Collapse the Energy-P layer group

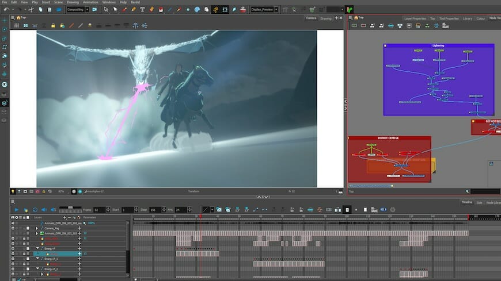point(37,248)
